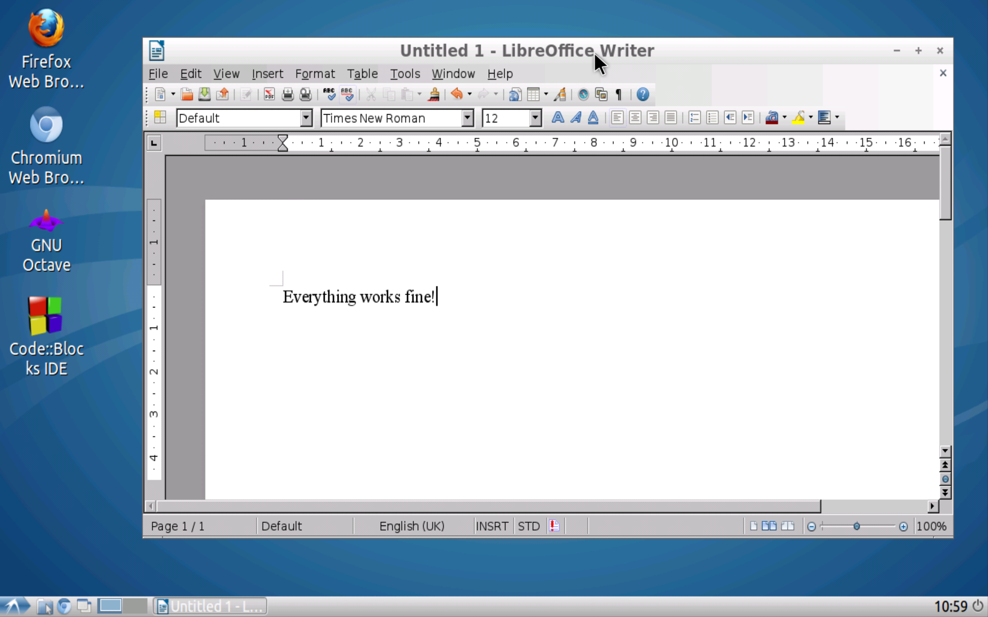Save the document with the Save icon
This screenshot has height=617, width=988.
tap(204, 95)
